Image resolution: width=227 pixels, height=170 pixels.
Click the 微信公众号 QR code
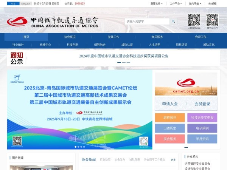click(212, 20)
